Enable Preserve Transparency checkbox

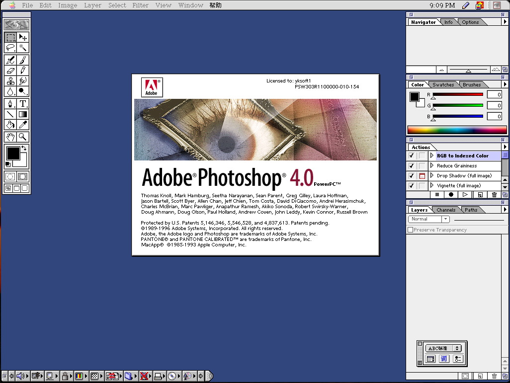coord(411,230)
